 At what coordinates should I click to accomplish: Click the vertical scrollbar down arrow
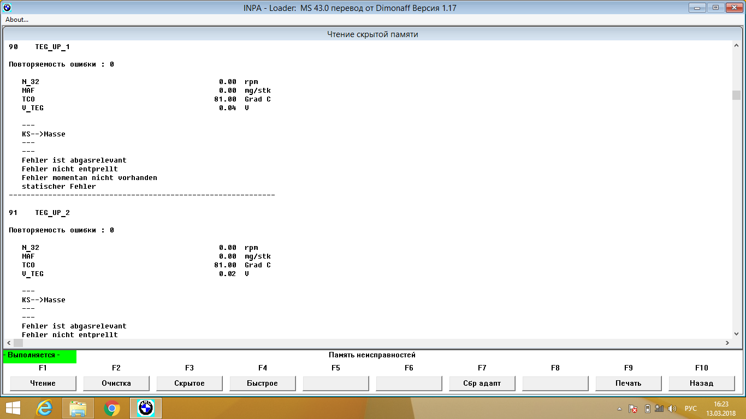pyautogui.click(x=736, y=333)
